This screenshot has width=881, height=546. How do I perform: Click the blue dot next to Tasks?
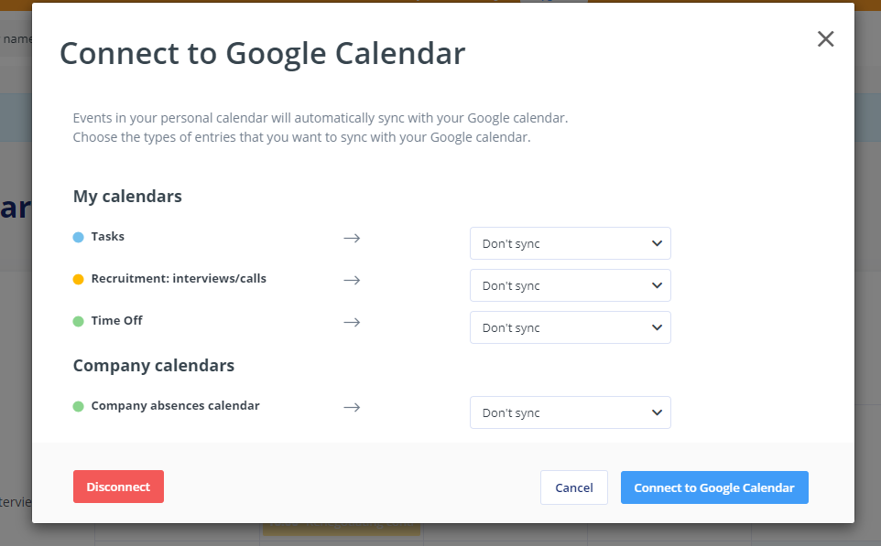[79, 238]
